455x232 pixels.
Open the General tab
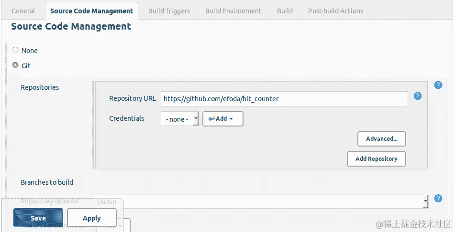[x=23, y=11]
